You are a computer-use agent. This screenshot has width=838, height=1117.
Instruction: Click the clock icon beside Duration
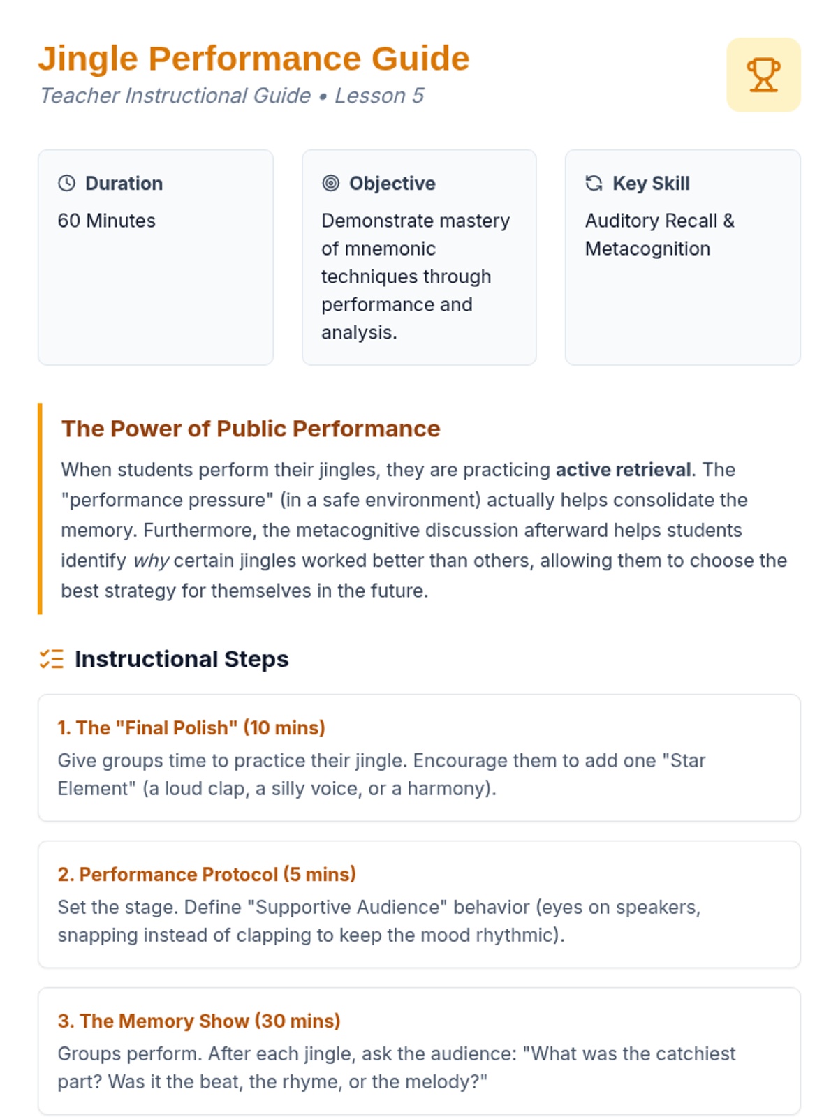[67, 183]
